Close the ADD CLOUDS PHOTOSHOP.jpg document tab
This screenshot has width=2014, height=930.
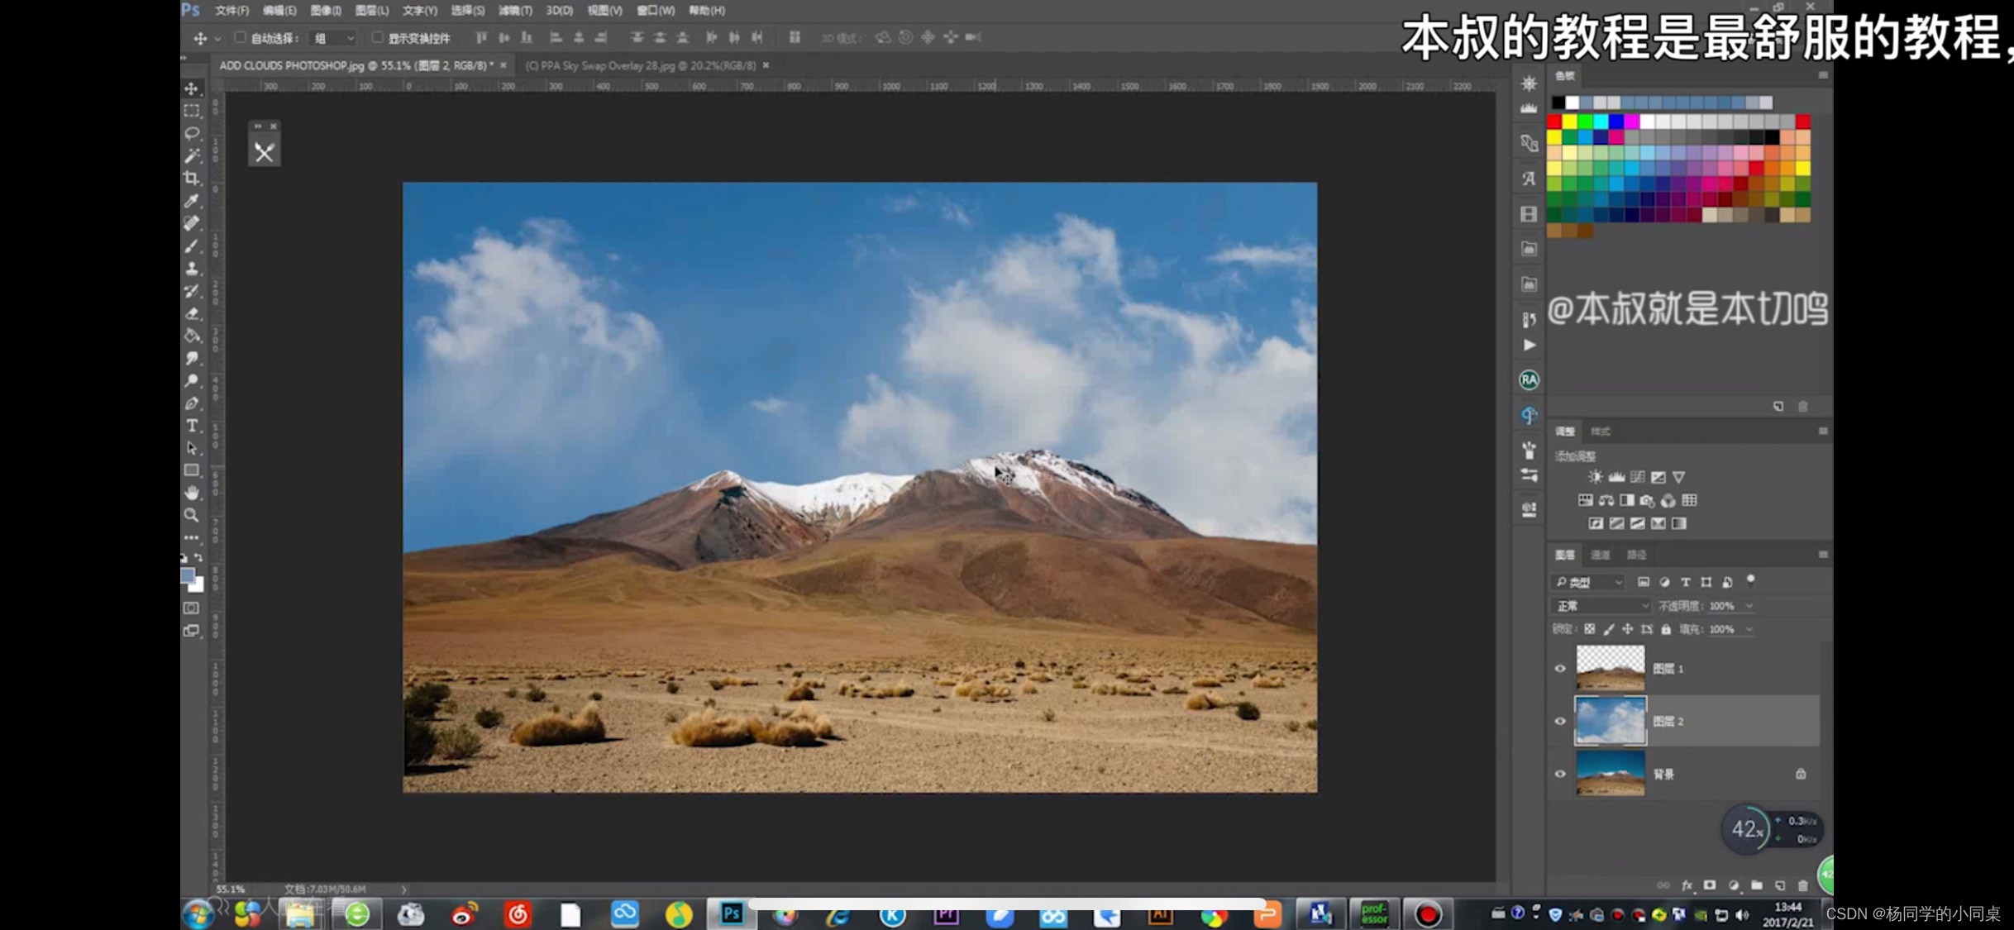point(503,65)
